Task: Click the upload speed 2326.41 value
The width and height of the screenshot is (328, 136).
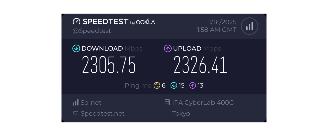Action: tap(200, 65)
